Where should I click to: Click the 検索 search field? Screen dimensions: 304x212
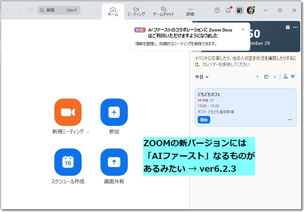click(59, 10)
